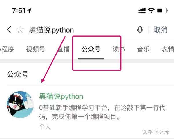Tap the microphone voice search icon
This screenshot has height=139, width=174.
coord(140,30)
